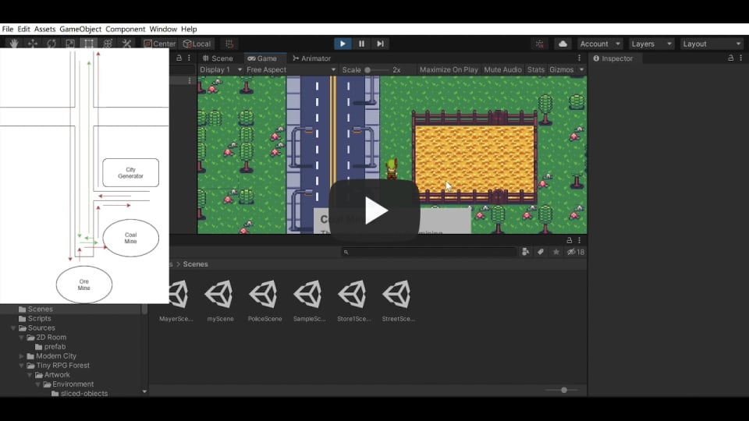The width and height of the screenshot is (749, 421).
Task: Toggle Stats overlay
Action: [535, 69]
